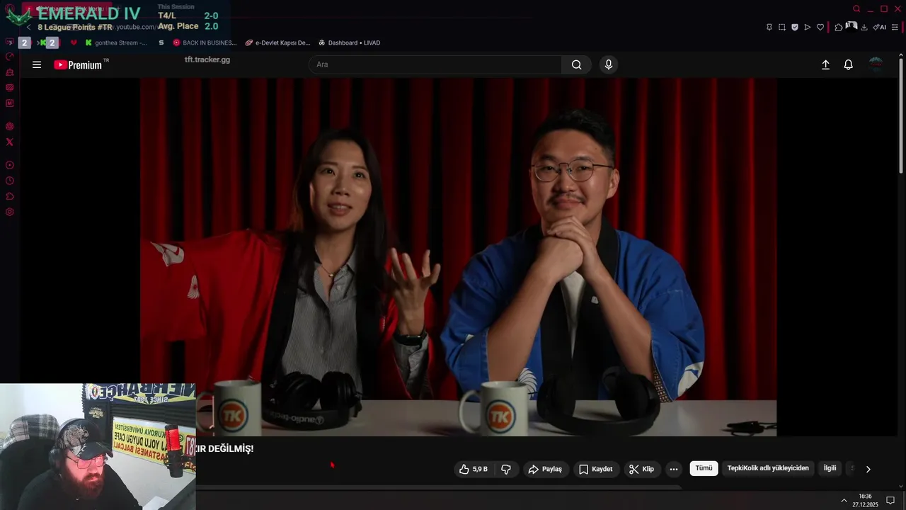Viewport: 906px width, 510px height.
Task: Open the send/flow arrow icon in address bar
Action: click(x=808, y=27)
